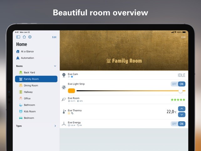201x151 pixels.
Task: Click Edit over Family Room banner
Action: coord(183,37)
